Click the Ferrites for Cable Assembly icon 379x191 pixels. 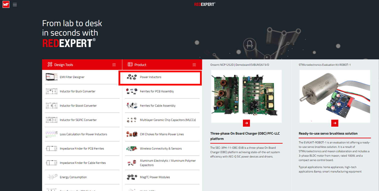[132, 106]
